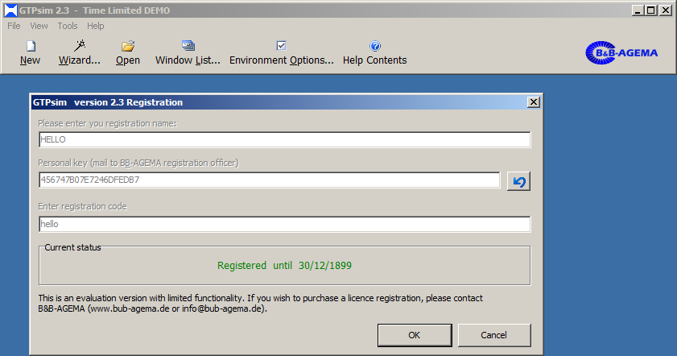Click the Open folder icon
The image size is (677, 356).
pos(128,52)
